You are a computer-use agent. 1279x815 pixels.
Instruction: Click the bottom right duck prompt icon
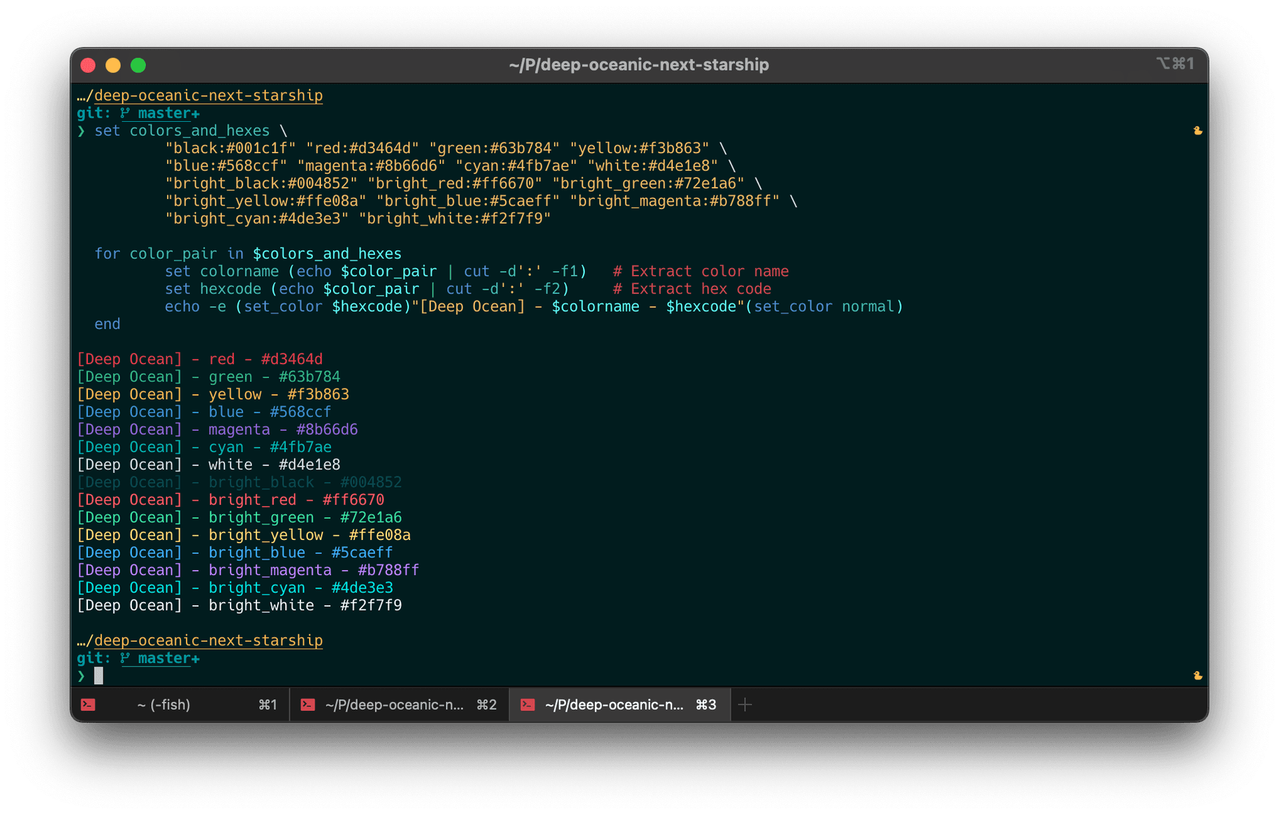click(x=1198, y=675)
